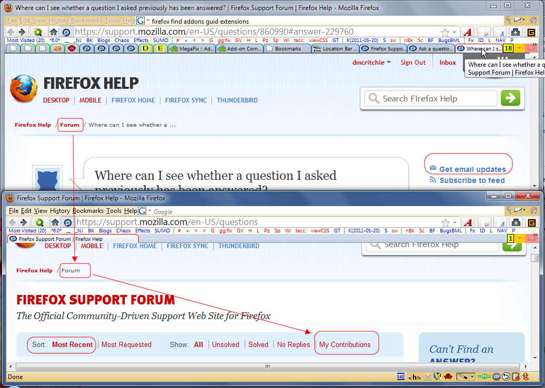Click the green arrow search button in back window
The width and height of the screenshot is (545, 388).
coord(510,98)
